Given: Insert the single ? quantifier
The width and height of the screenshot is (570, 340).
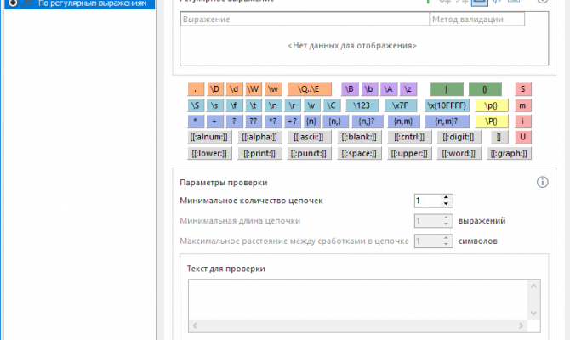Looking at the screenshot, I should pyautogui.click(x=234, y=122).
